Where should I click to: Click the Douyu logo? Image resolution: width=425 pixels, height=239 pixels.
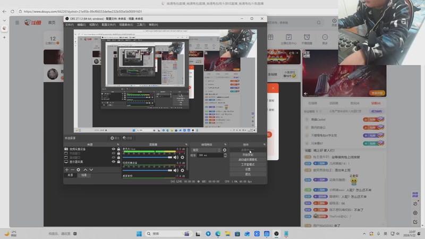point(32,22)
